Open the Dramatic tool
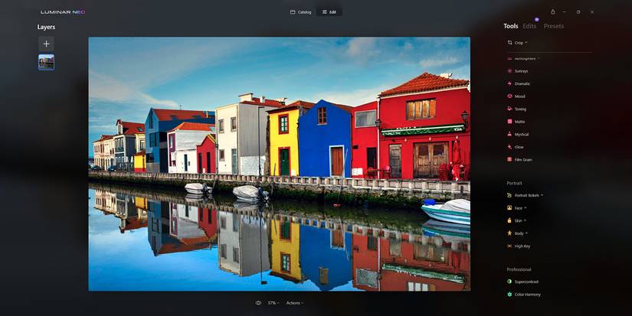 (x=519, y=83)
